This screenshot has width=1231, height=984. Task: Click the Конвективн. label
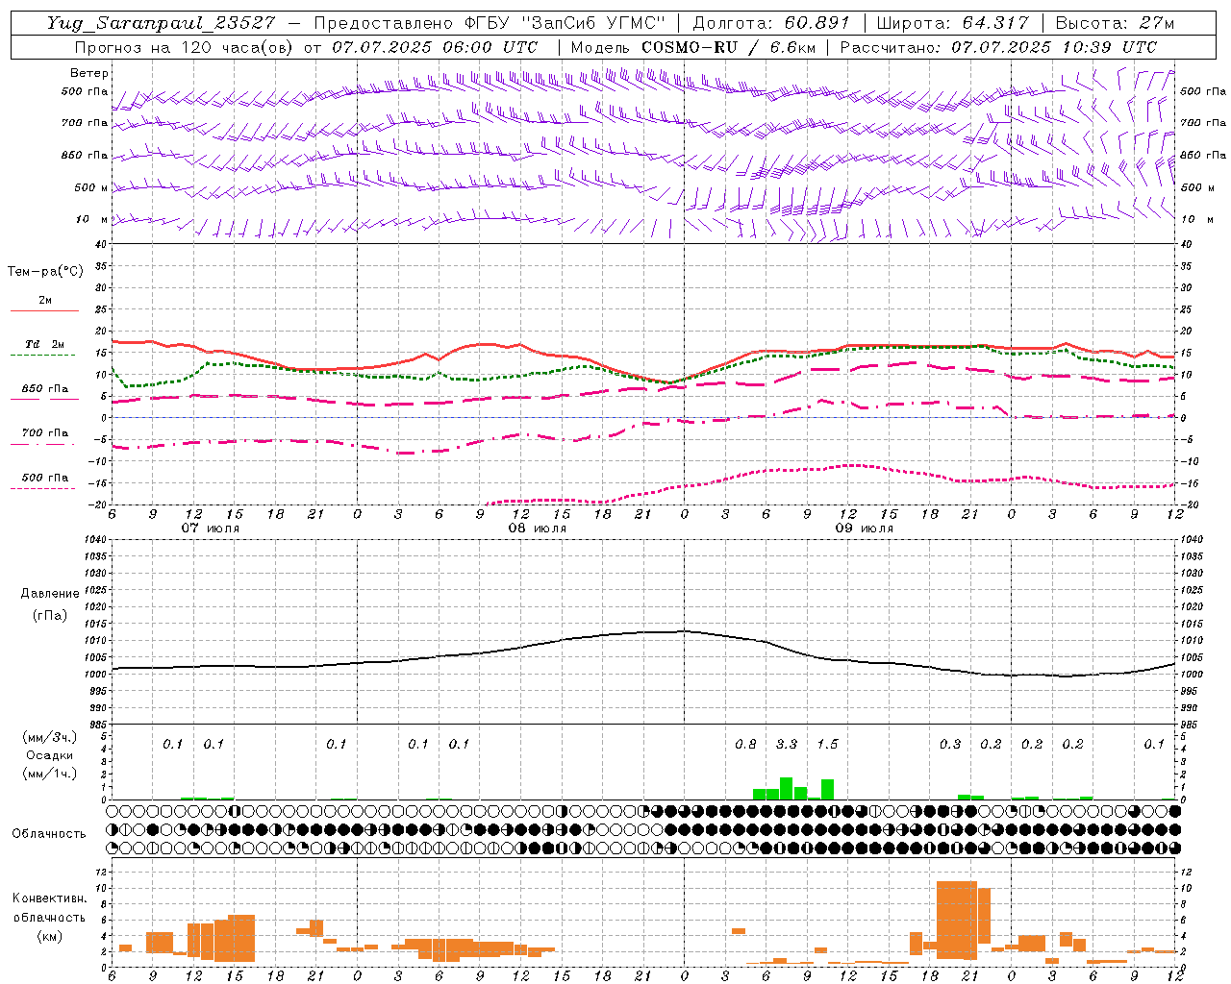pos(49,898)
